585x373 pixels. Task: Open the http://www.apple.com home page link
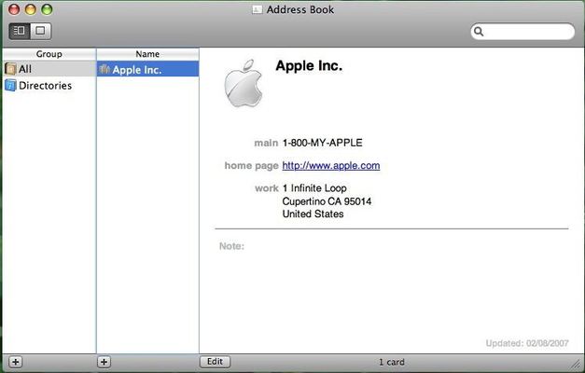pyautogui.click(x=331, y=165)
